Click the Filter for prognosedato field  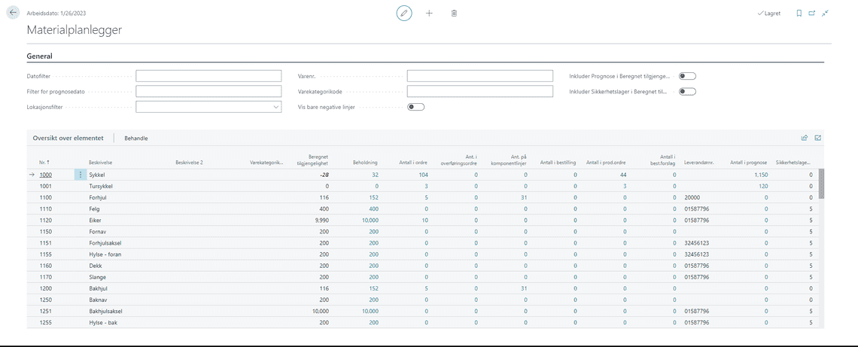(x=208, y=91)
